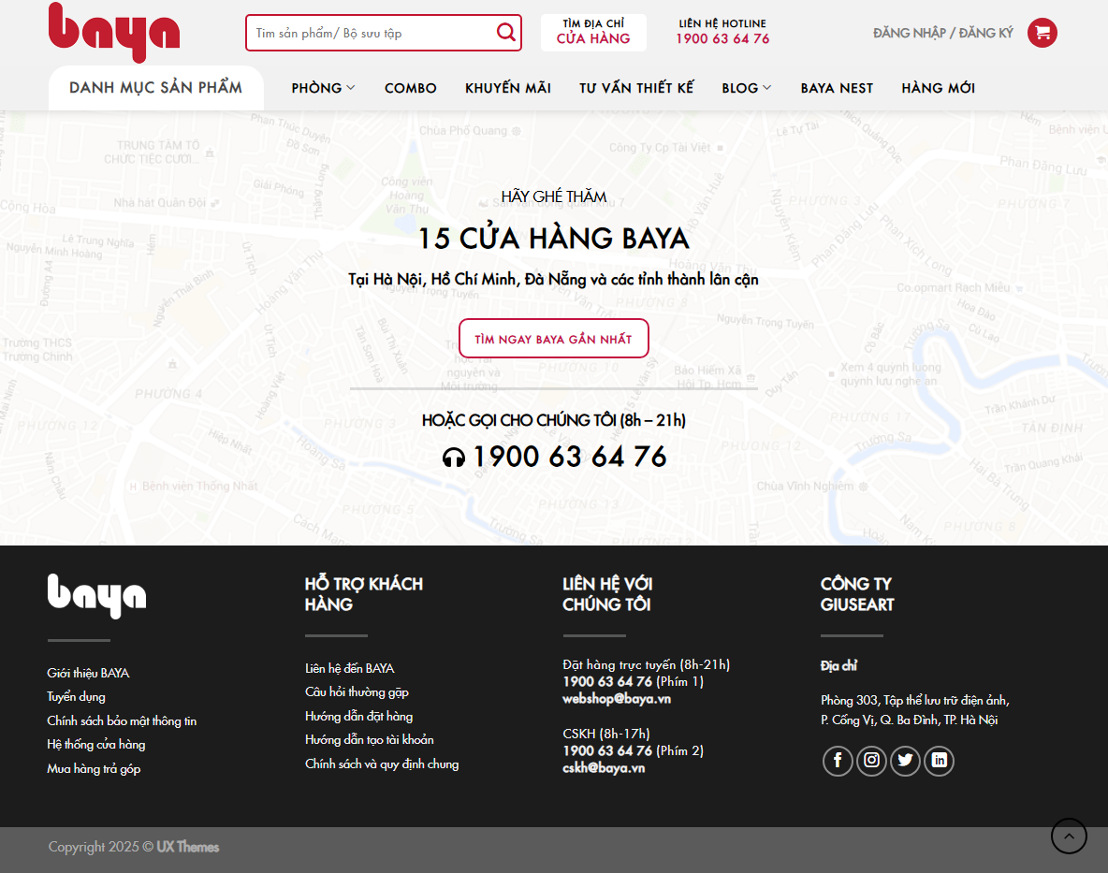Screen dimensions: 1108x873
Task: Open the shopping cart icon
Action: (1042, 32)
